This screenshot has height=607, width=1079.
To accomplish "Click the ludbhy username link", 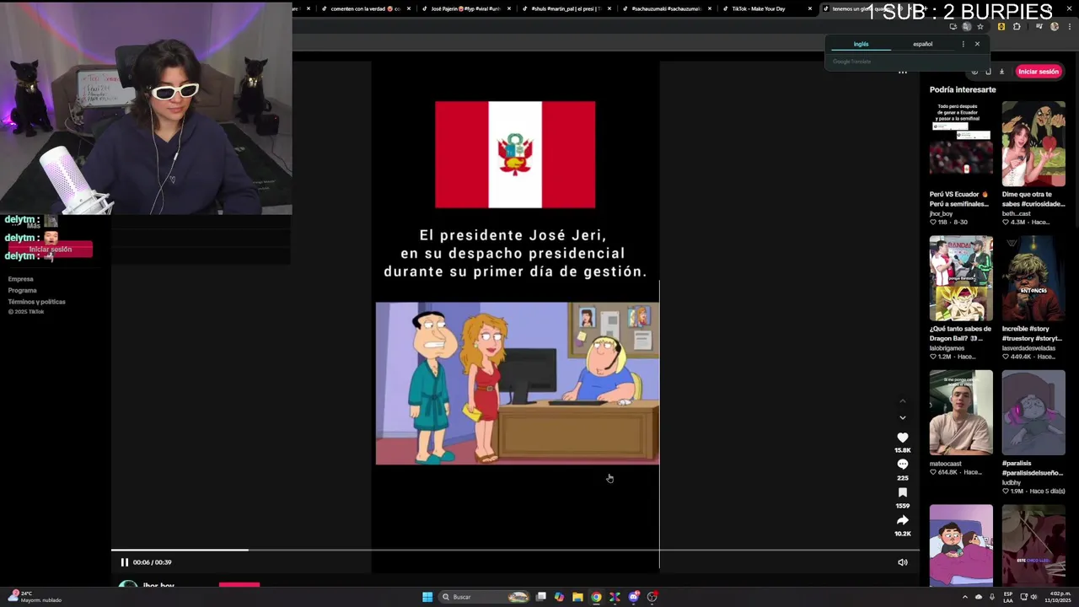I will [1011, 482].
